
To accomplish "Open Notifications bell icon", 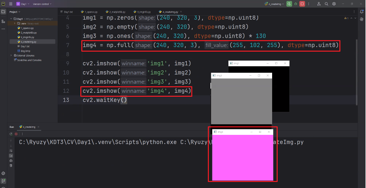I will pos(362,12).
